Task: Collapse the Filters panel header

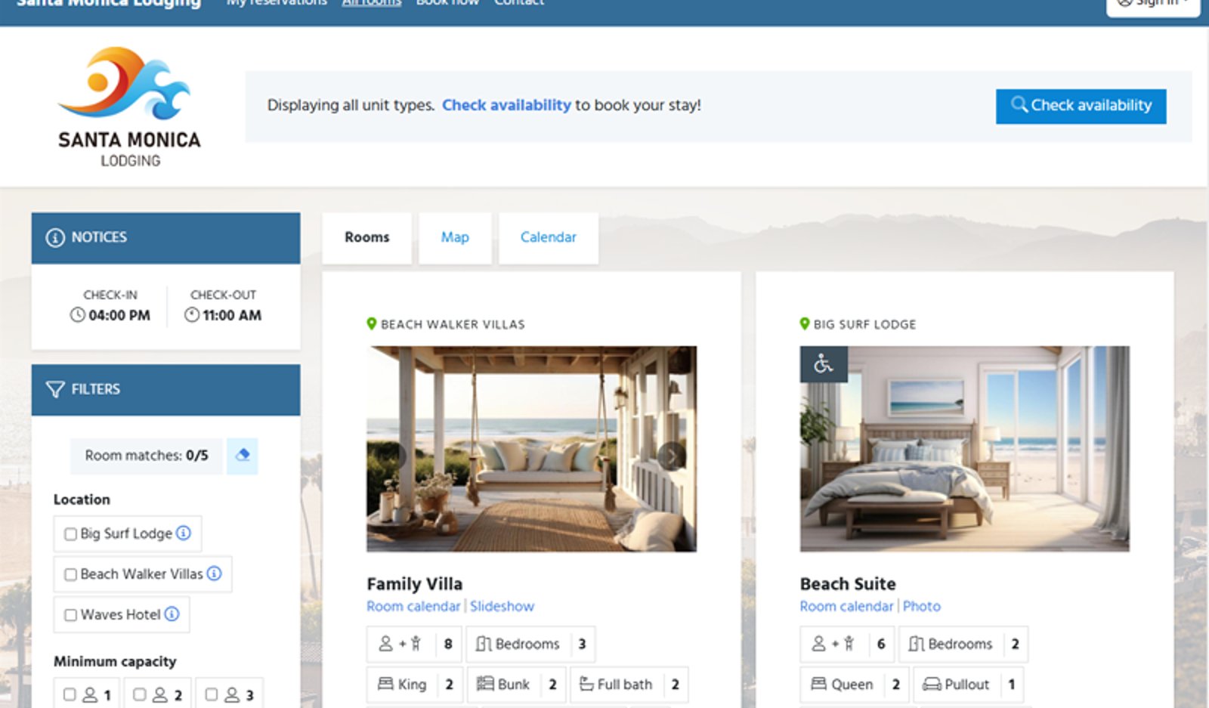Action: click(x=165, y=390)
